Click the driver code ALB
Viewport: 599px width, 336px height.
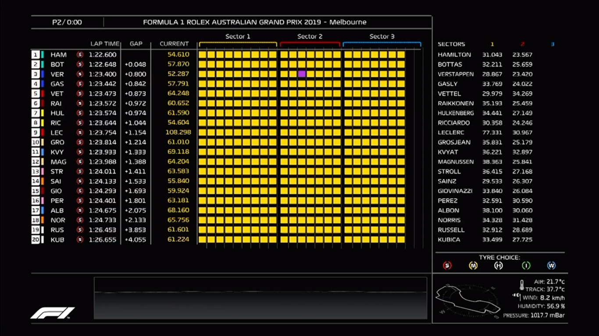coord(57,210)
